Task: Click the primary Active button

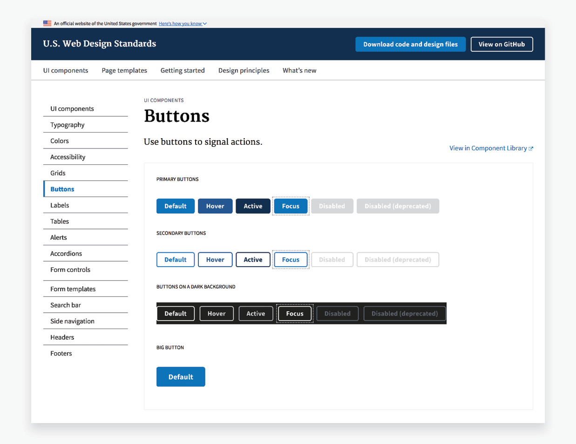Action: pos(253,206)
